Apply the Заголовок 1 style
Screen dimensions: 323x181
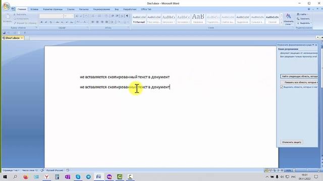tap(169, 19)
